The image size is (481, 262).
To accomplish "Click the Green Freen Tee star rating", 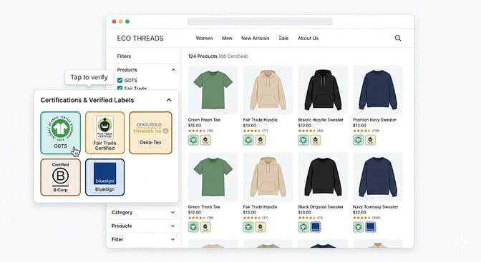I will [197, 131].
